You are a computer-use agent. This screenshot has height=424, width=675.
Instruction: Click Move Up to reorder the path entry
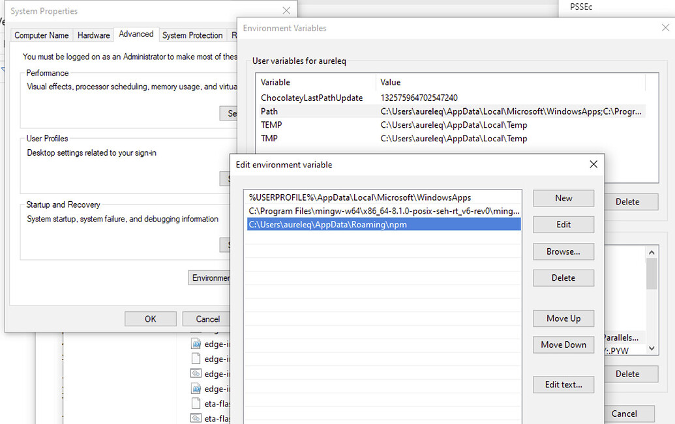tap(563, 318)
